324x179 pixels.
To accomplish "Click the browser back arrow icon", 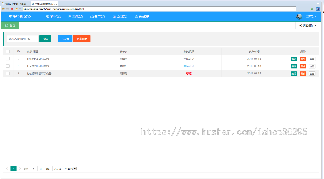I will pyautogui.click(x=3, y=9).
